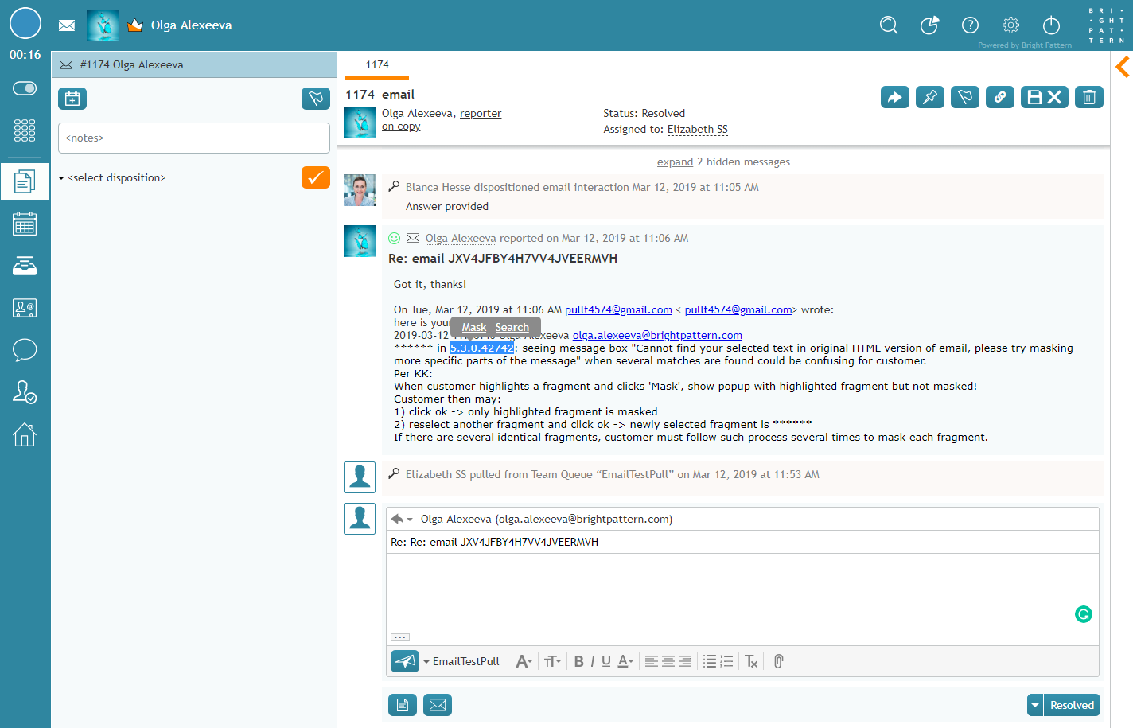Viewport: 1133px width, 728px height.
Task: Click the envelope icon in top bar
Action: click(67, 25)
